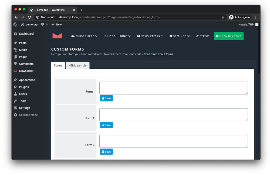Click the green LICENSE ACTIVE button
270x175 pixels.
tap(228, 36)
